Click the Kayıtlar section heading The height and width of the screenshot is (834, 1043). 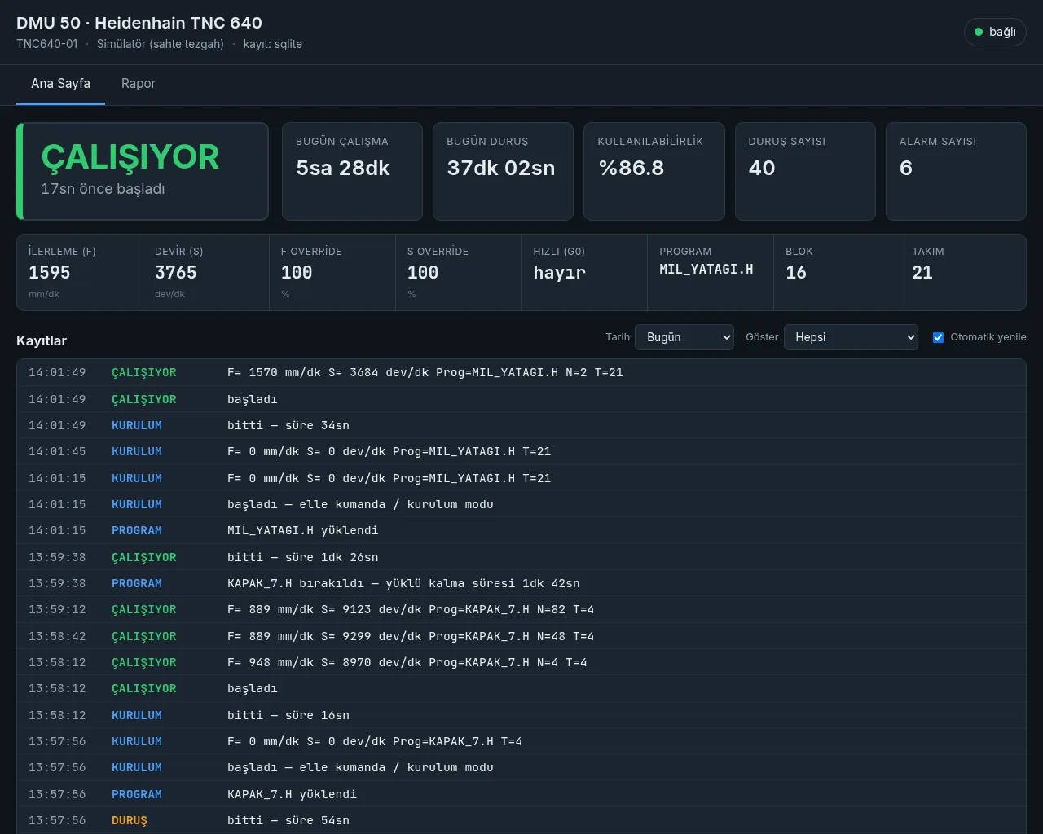coord(42,340)
